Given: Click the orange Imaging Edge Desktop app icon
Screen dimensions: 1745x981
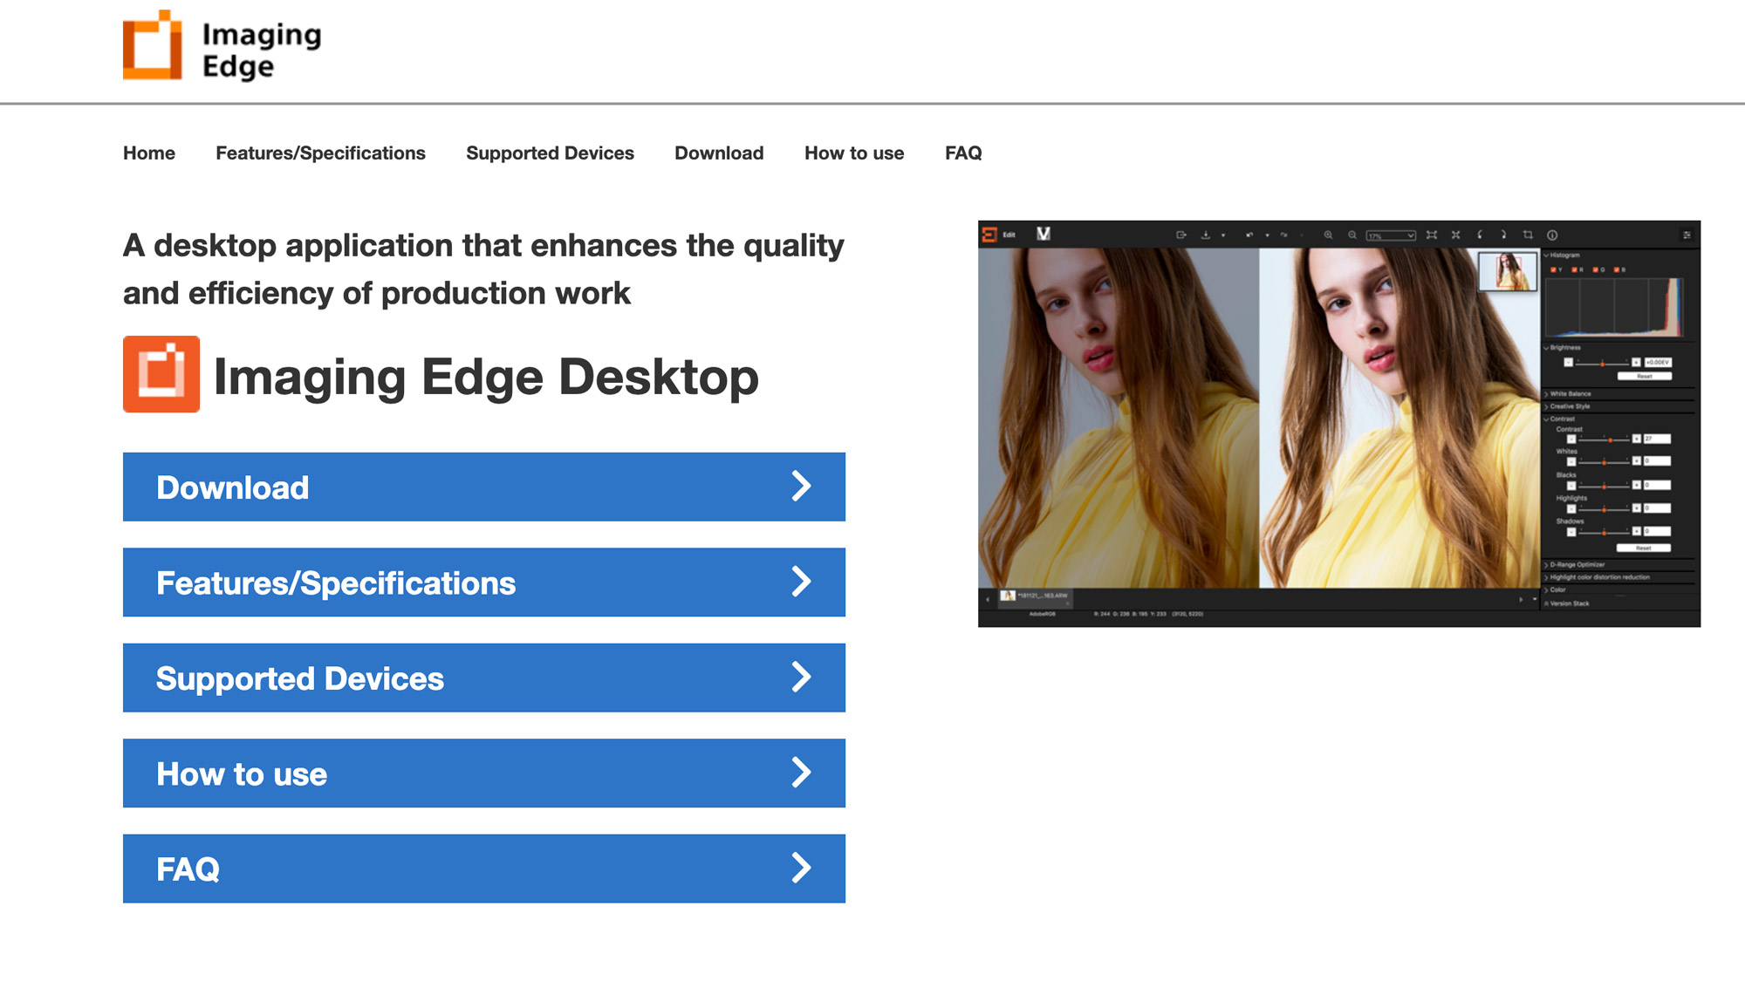Looking at the screenshot, I should pos(161,374).
